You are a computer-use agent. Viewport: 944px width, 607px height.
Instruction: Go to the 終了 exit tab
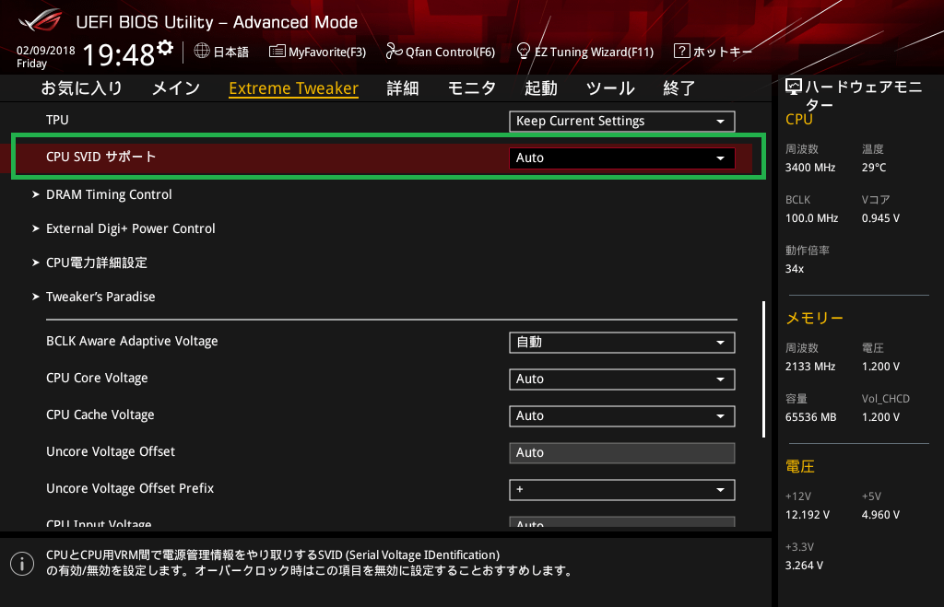tap(679, 88)
